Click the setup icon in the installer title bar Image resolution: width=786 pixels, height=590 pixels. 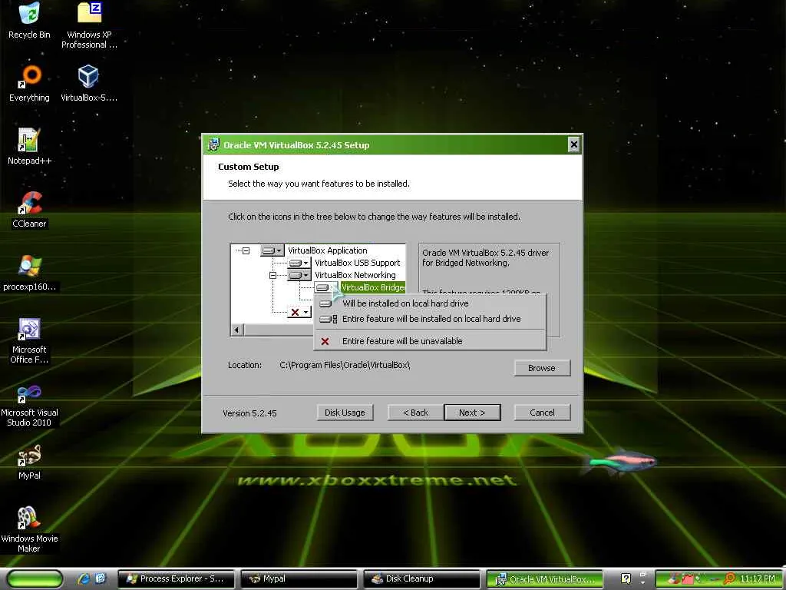pos(213,144)
